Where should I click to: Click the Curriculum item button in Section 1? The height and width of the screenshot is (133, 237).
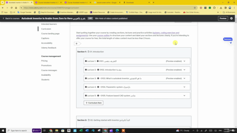(93, 103)
